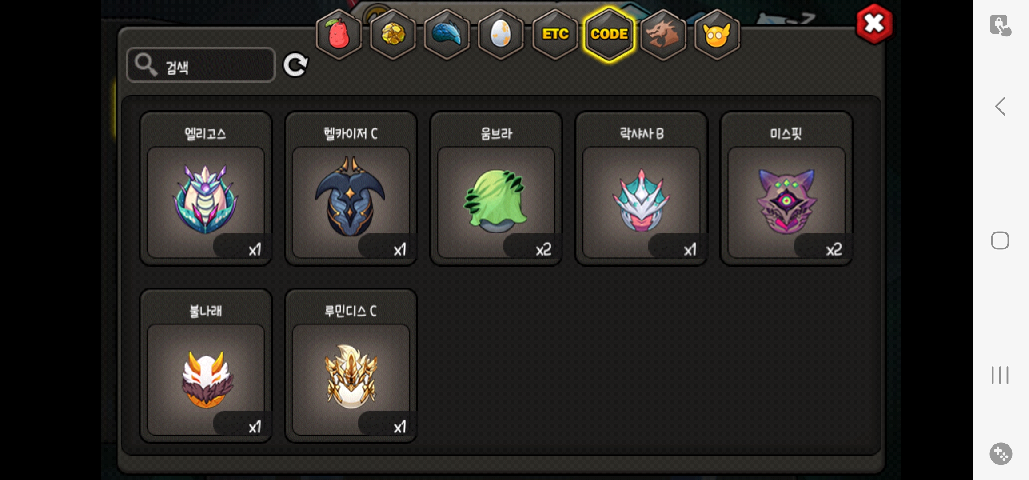
Task: Tap the Android back navigation arrow
Action: 1000,106
